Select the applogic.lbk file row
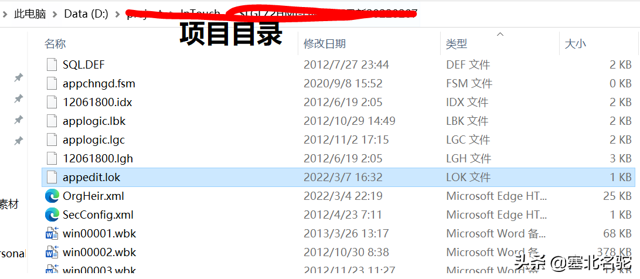The image size is (640, 279). [x=338, y=121]
